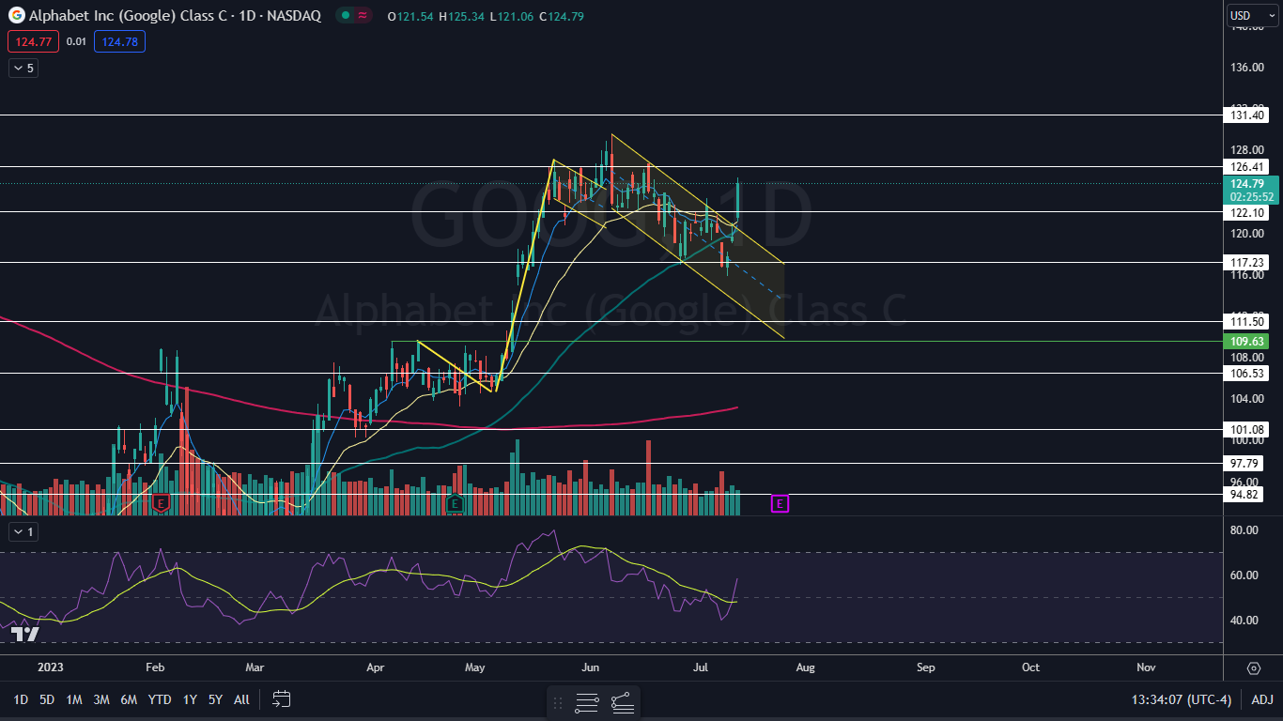Open the timezone menu showing 13:34:07 (UTC-4)
This screenshot has height=721, width=1283.
1183,699
